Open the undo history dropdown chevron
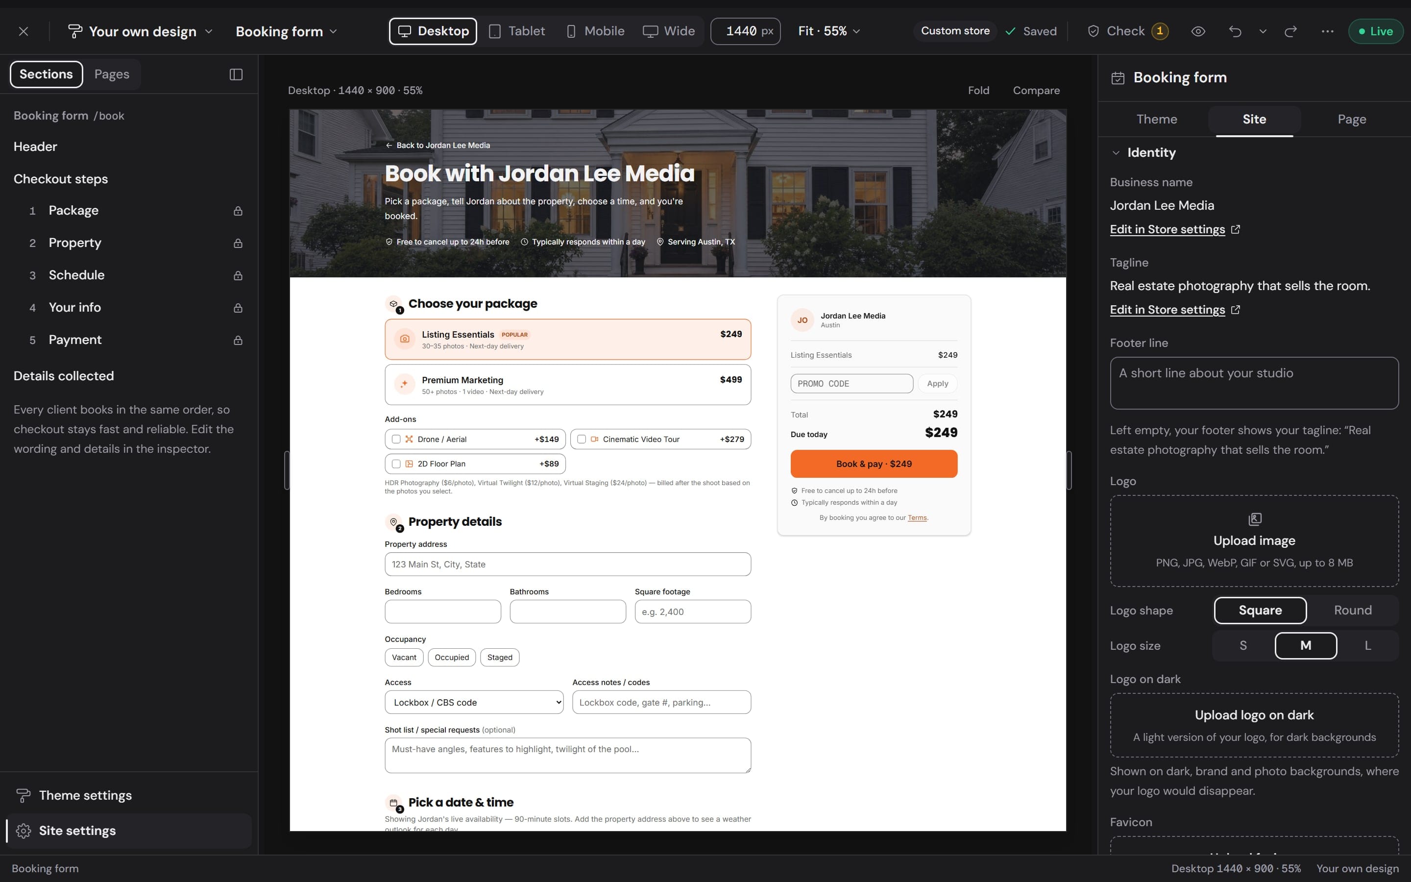Screen dimensions: 1411x882 [1263, 31]
